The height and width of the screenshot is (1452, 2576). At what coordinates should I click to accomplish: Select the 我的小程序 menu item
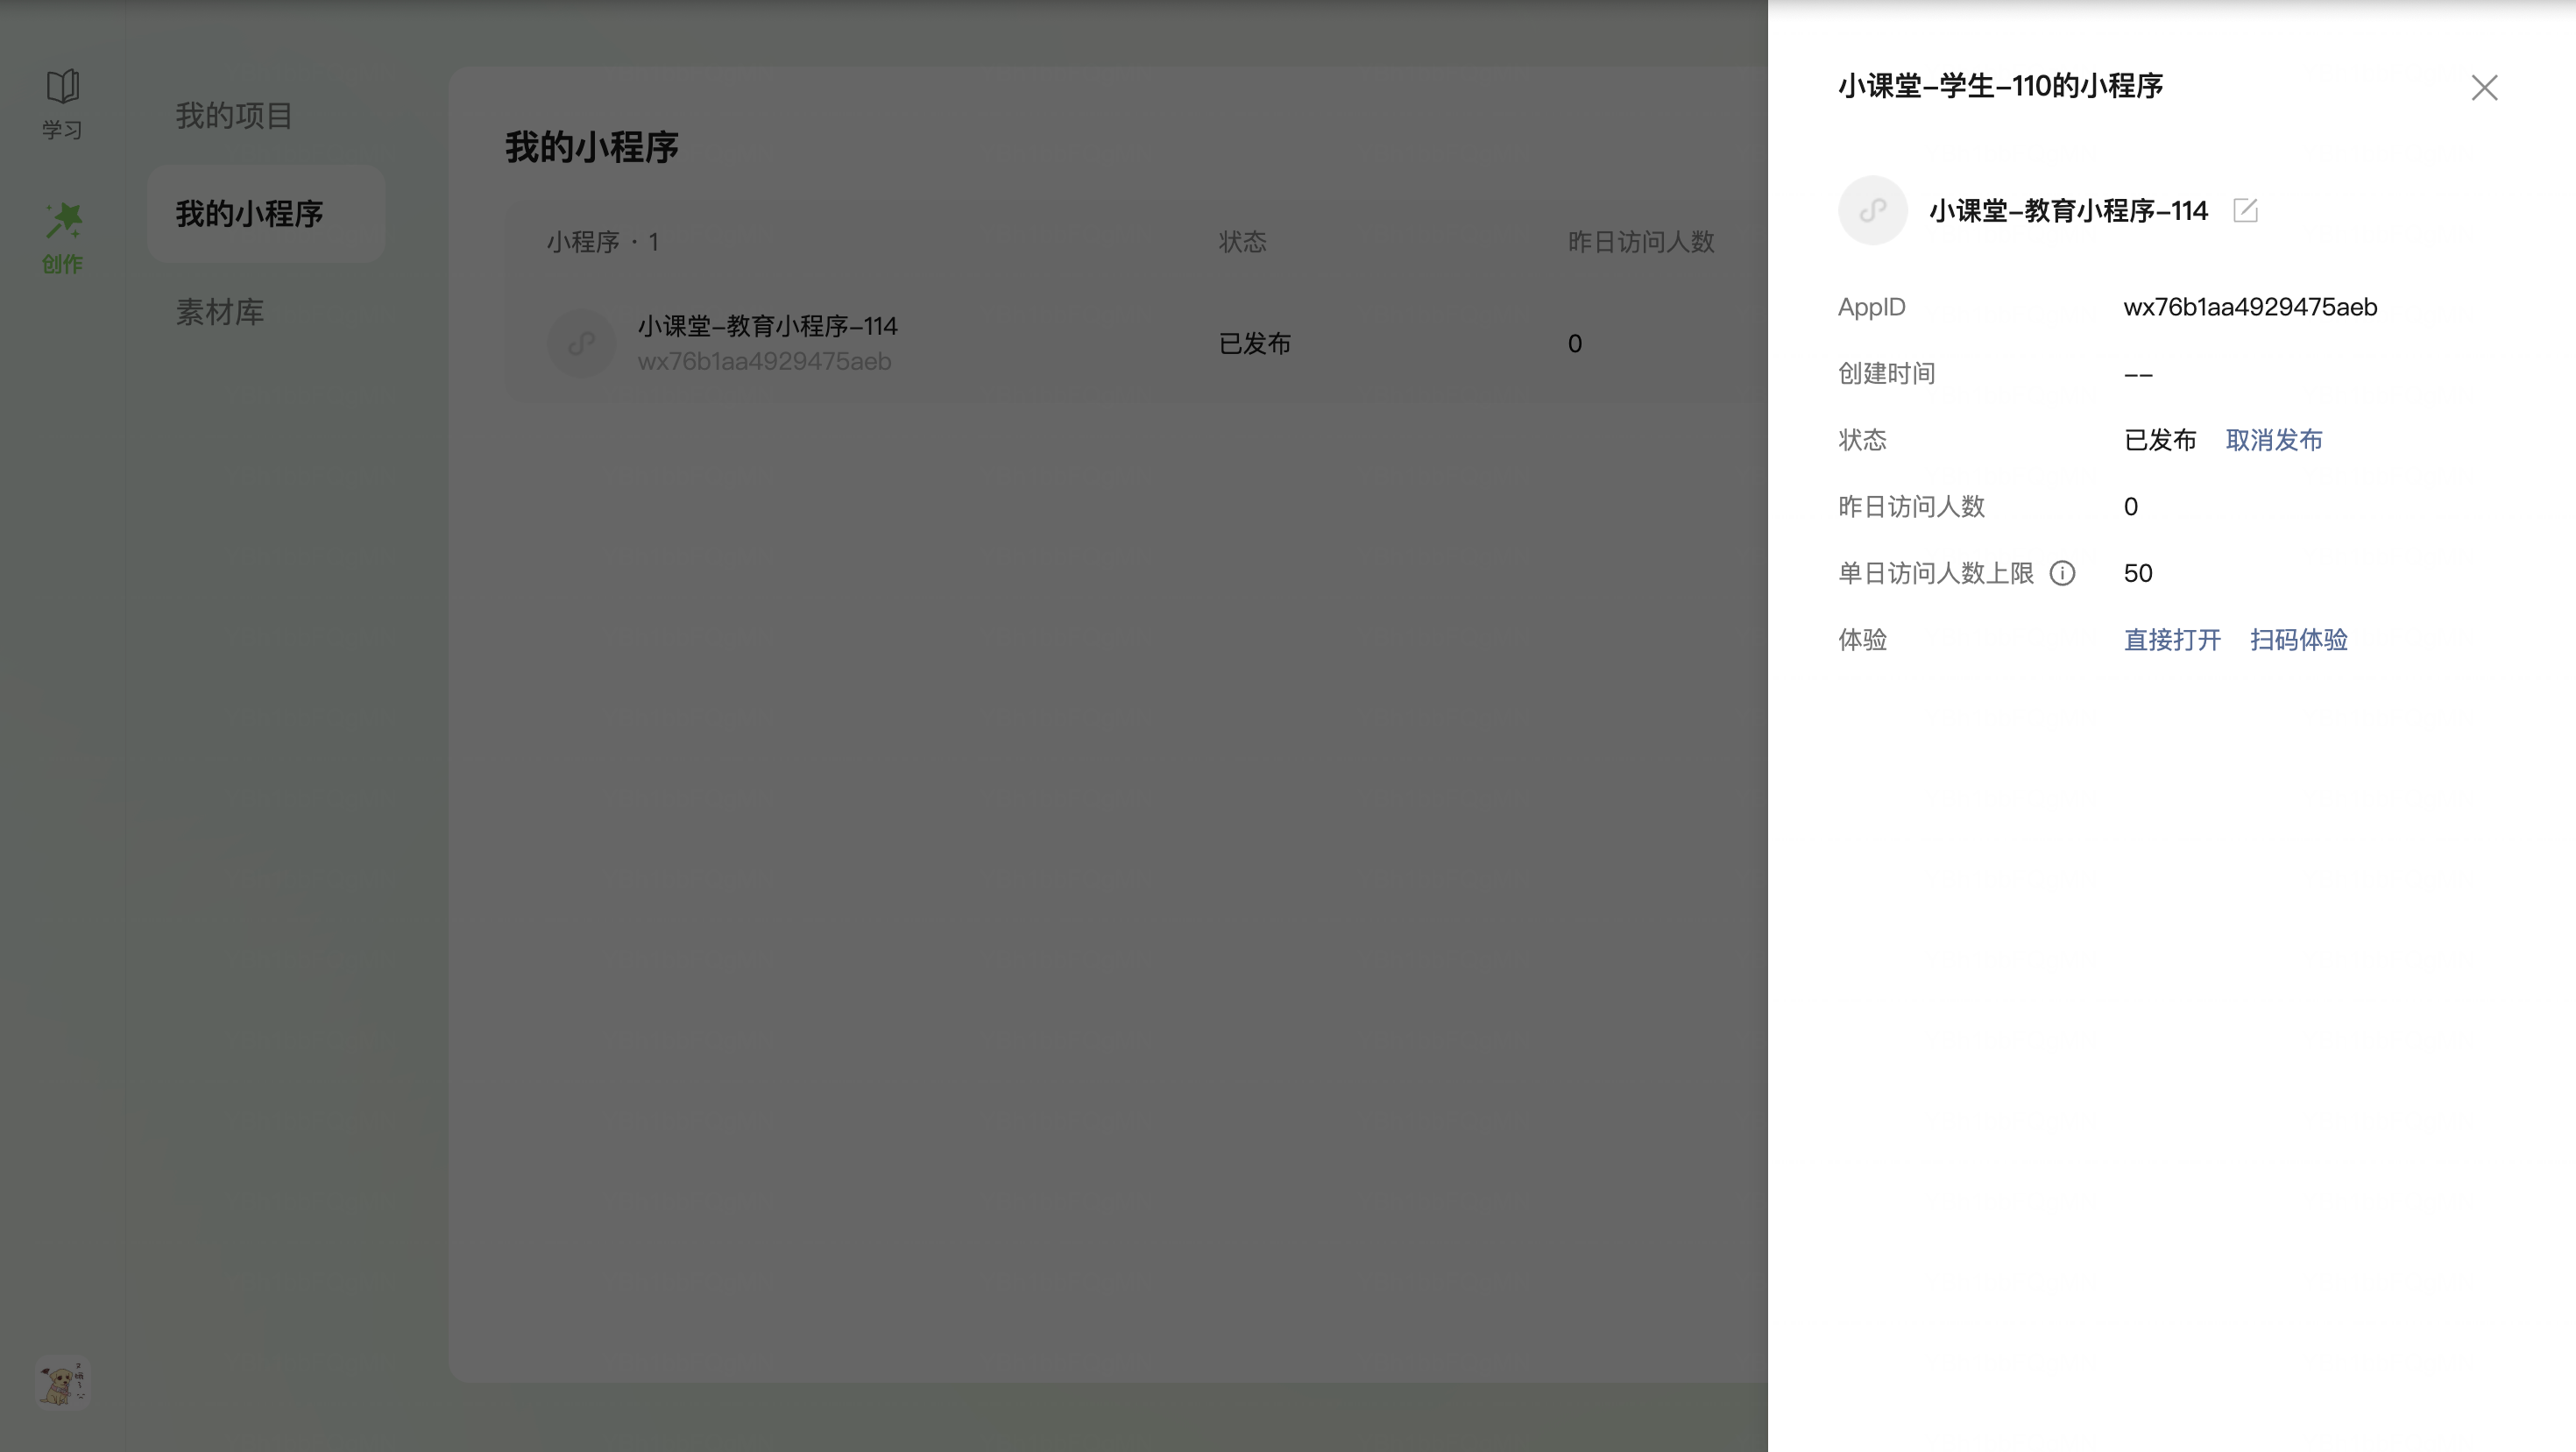click(x=250, y=213)
